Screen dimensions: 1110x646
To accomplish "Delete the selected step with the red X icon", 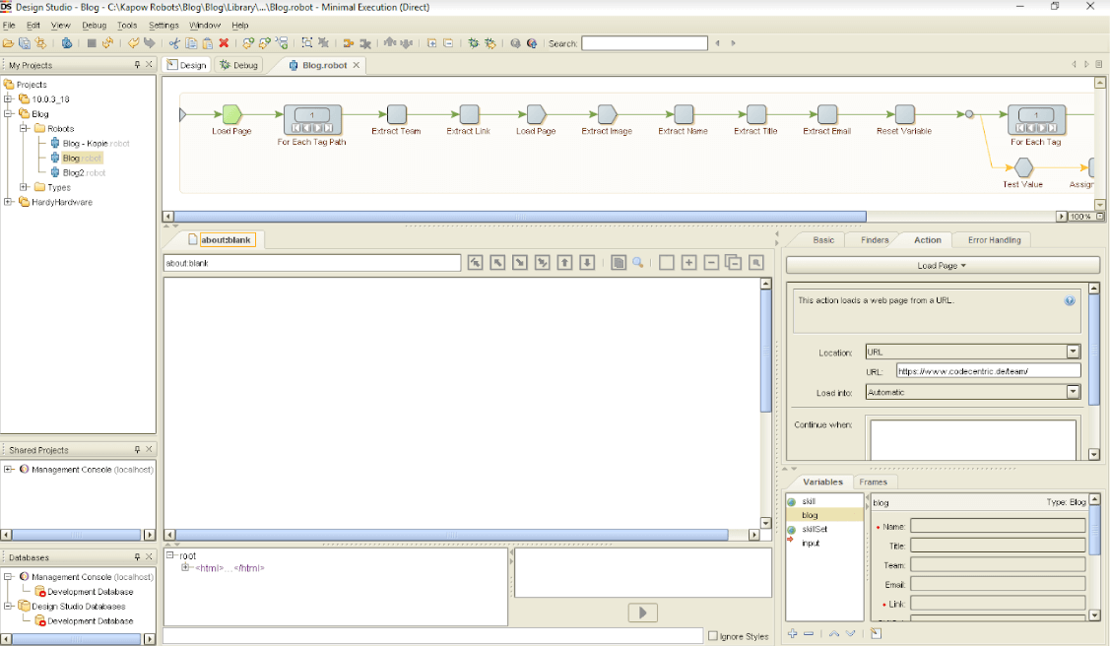I will [x=223, y=43].
